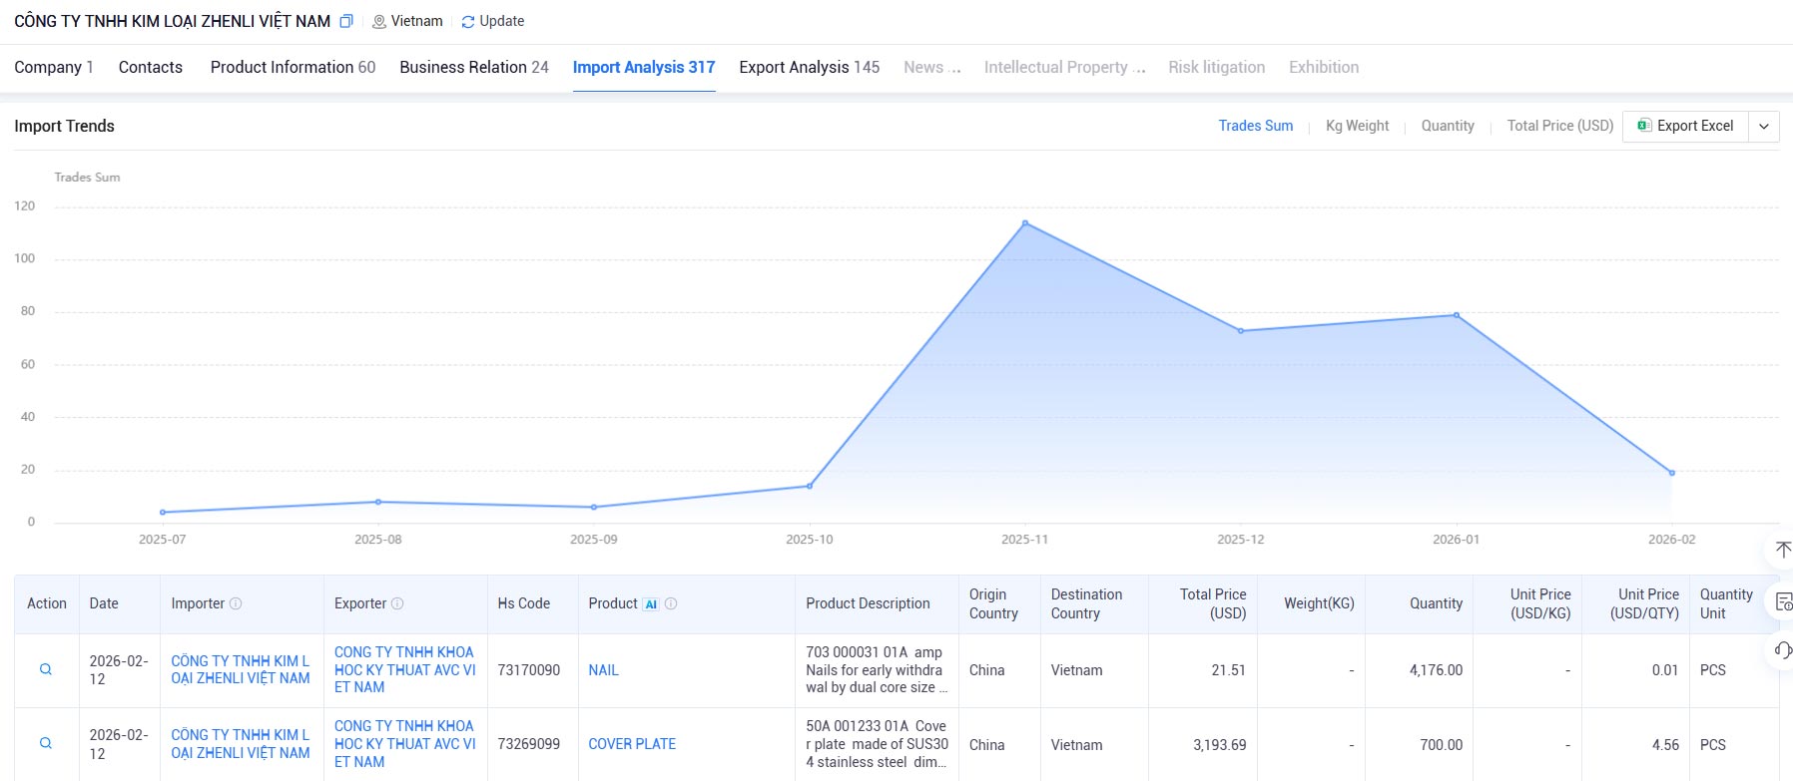The width and height of the screenshot is (1793, 781).
Task: Click the Update refresh icon
Action: coord(467,22)
